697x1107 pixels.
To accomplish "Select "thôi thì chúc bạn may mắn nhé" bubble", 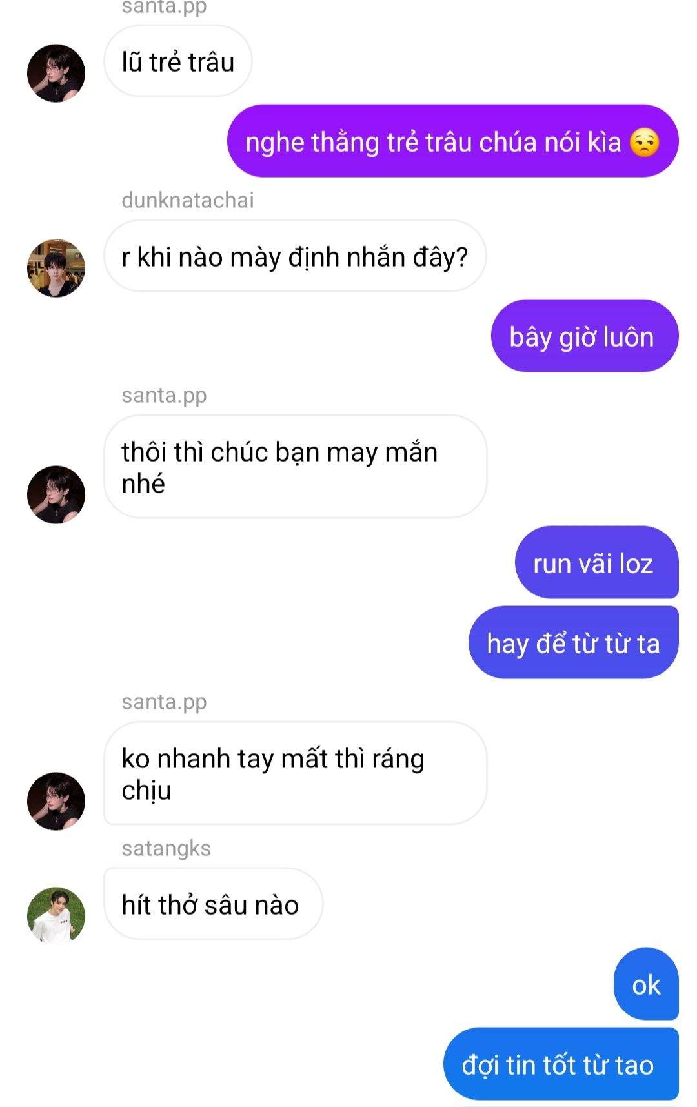I will (295, 467).
